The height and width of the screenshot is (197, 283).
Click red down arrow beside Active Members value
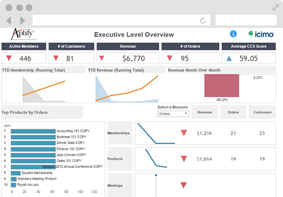(x=9, y=58)
